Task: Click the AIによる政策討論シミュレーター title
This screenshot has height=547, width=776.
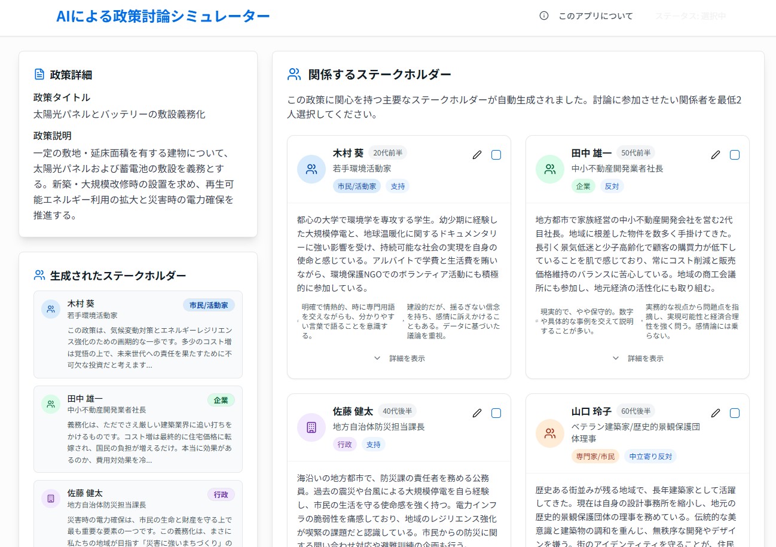Action: [x=163, y=17]
